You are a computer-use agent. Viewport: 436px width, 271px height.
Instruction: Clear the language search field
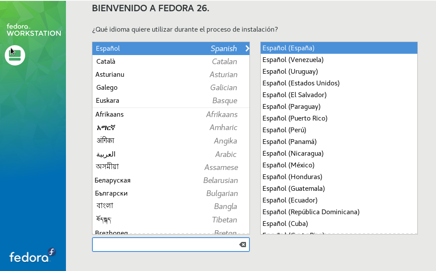click(x=243, y=245)
